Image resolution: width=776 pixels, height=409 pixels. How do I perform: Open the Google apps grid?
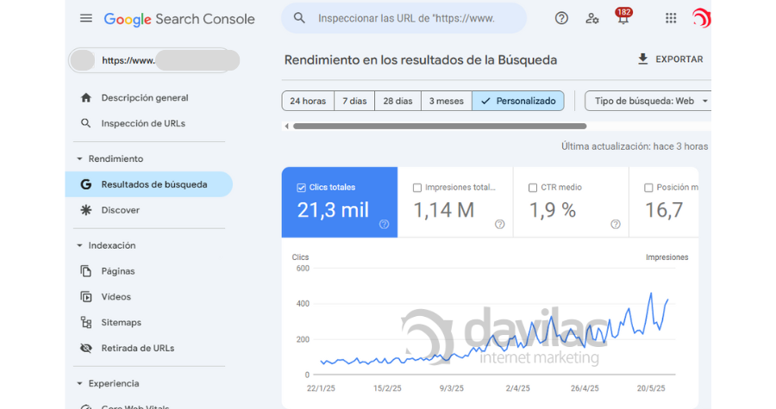point(671,18)
